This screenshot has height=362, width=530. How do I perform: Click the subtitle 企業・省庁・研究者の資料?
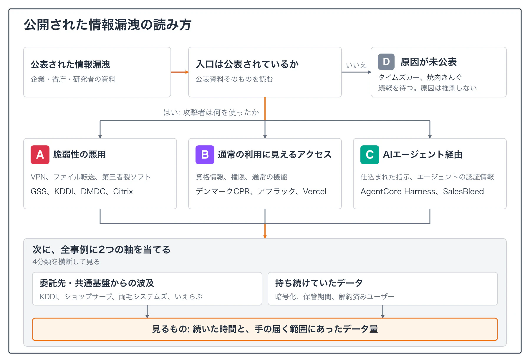point(73,79)
